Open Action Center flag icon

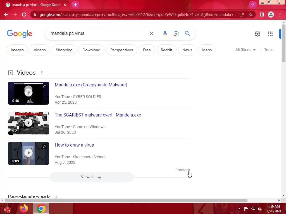[x=246, y=209]
